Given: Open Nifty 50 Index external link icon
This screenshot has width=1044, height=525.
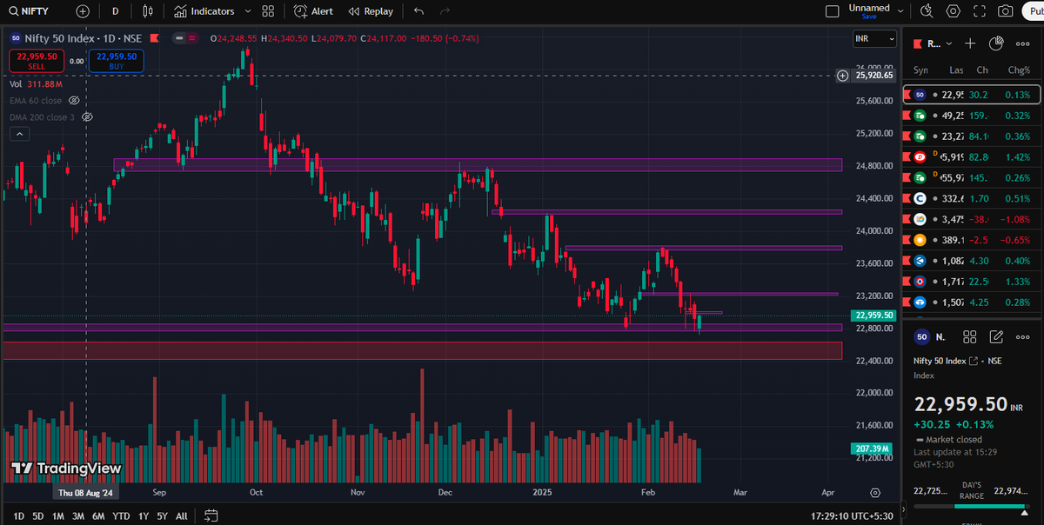Looking at the screenshot, I should (974, 361).
